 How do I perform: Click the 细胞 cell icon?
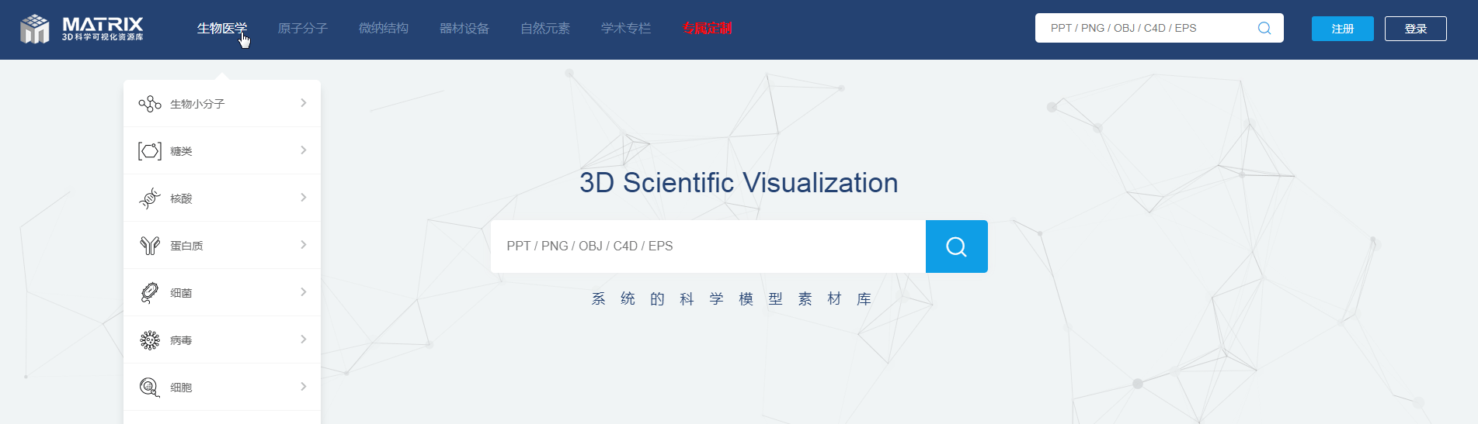pos(150,387)
